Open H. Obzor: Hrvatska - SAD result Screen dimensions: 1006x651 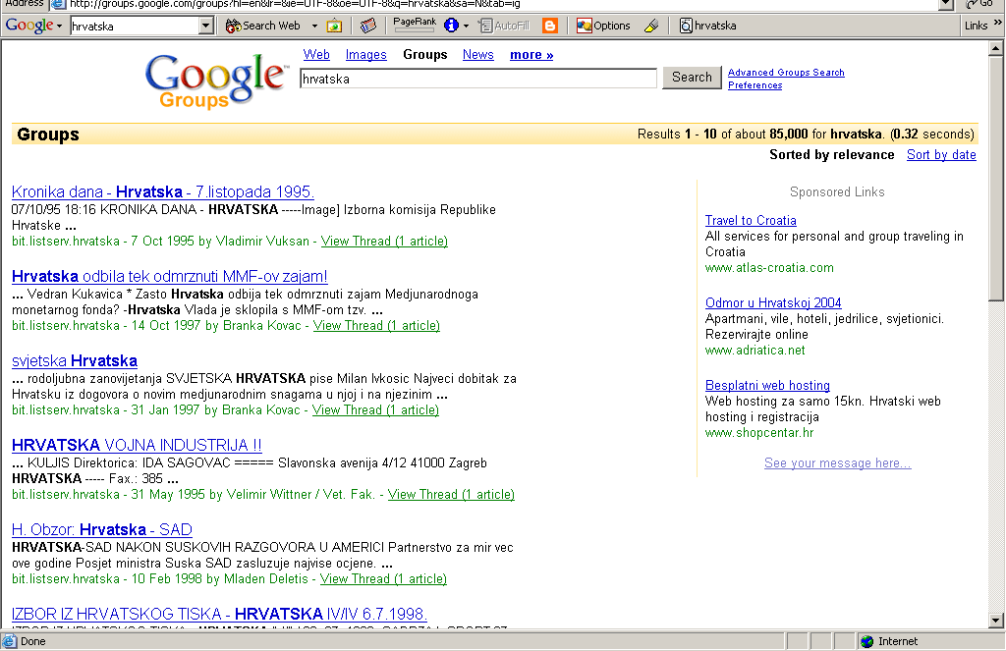(x=102, y=530)
